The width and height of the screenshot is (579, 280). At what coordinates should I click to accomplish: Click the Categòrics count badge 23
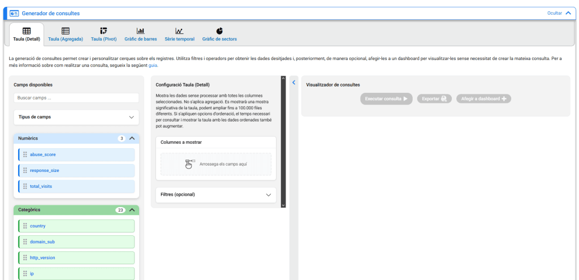click(120, 210)
